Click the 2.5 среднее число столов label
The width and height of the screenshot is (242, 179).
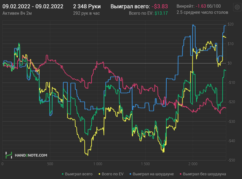click(x=202, y=12)
